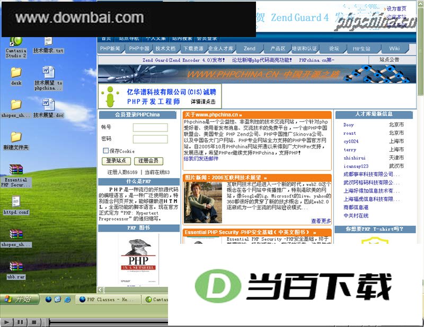The height and width of the screenshot is (327, 424).
Task: Click the video player pause button
Action: [21, 322]
